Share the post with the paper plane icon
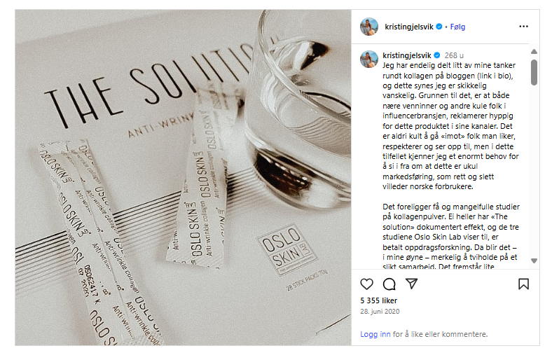The height and width of the screenshot is (360, 552). coord(412,284)
